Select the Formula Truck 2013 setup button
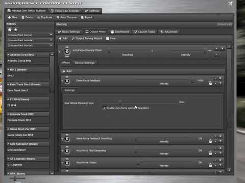The image size is (245, 183). (x=28, y=120)
